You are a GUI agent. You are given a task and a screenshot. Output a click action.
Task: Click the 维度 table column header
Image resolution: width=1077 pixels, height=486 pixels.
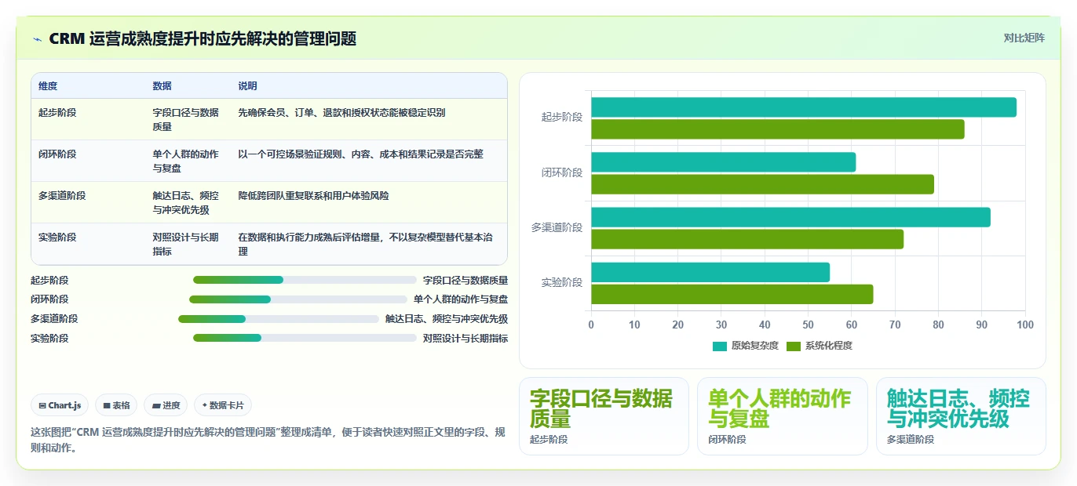pos(48,85)
